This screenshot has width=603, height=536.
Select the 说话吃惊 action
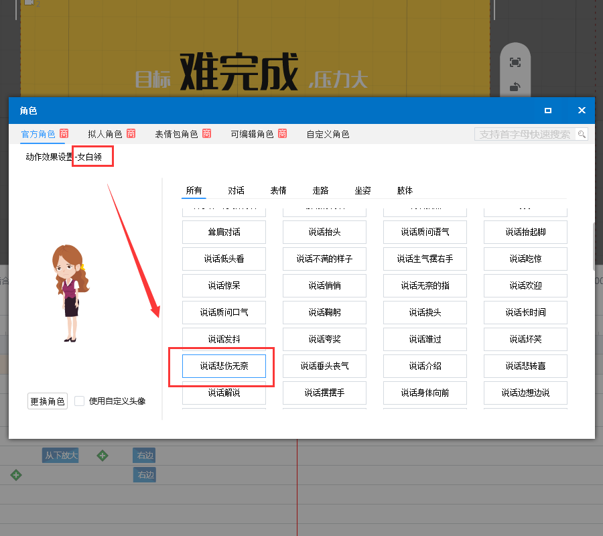pyautogui.click(x=525, y=259)
